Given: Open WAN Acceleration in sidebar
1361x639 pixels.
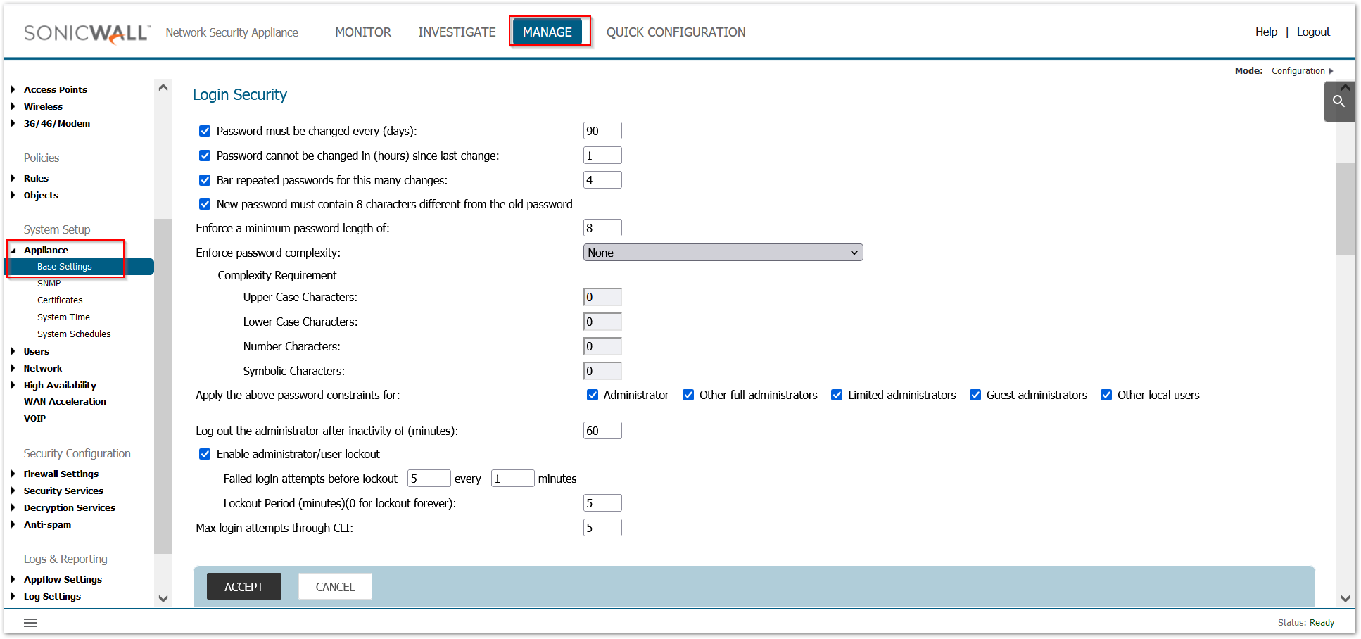Looking at the screenshot, I should pos(65,402).
